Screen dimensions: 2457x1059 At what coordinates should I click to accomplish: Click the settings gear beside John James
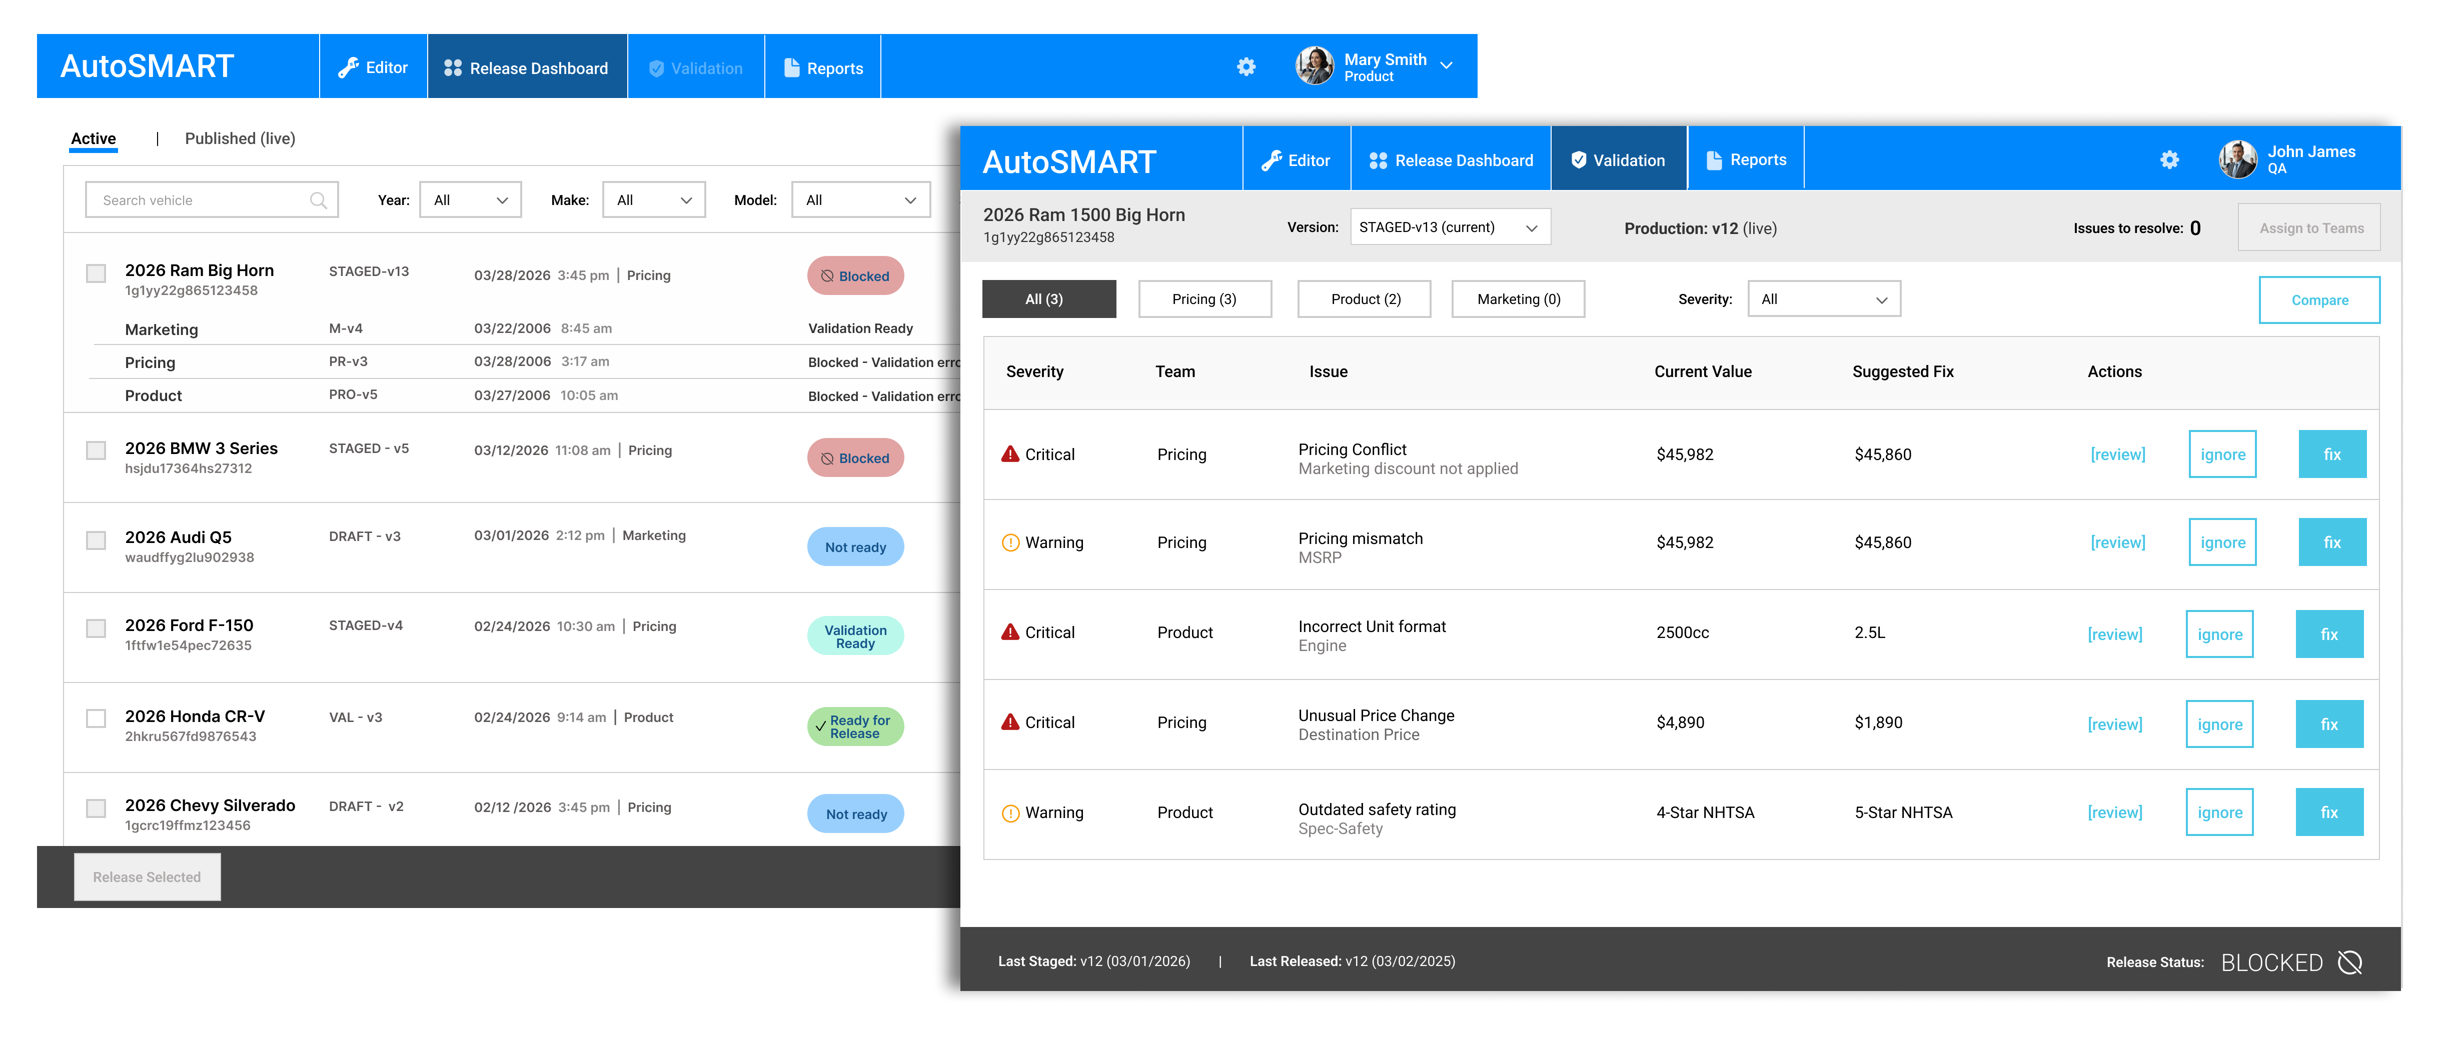[x=2169, y=160]
